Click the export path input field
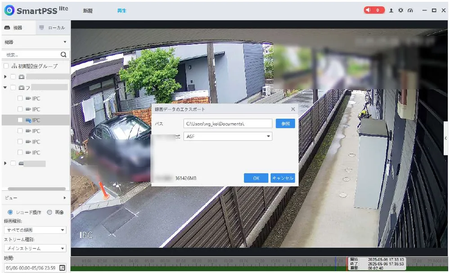The image size is (450, 273). (228, 124)
